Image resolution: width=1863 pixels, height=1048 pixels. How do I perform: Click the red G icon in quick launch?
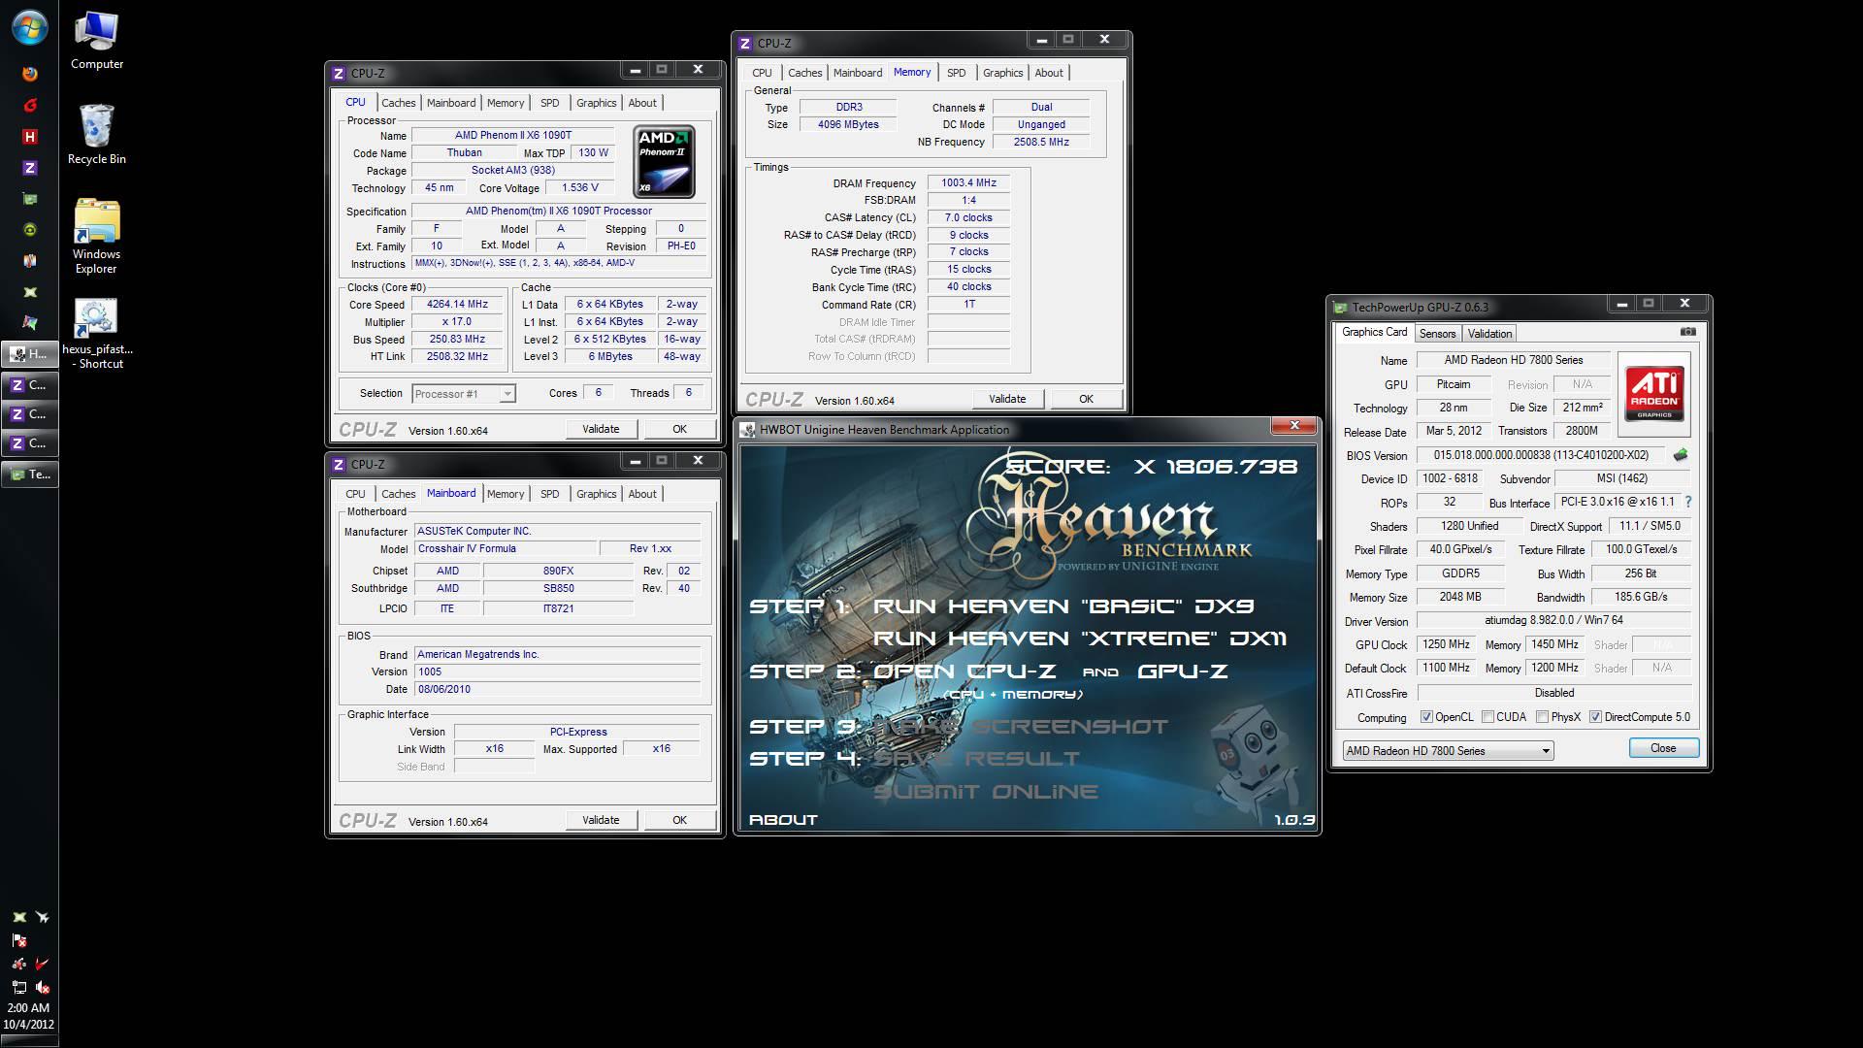pos(29,105)
